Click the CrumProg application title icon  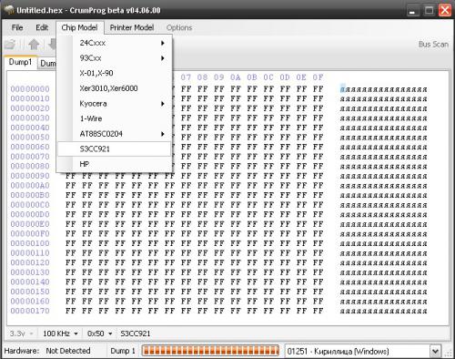click(x=9, y=10)
